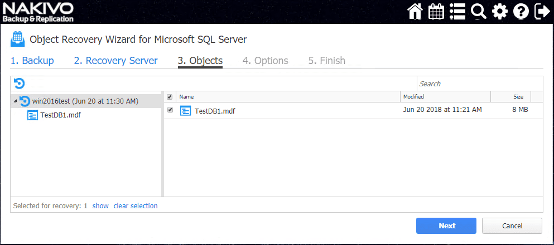Screen dimensions: 554x245
Task: Open the calendar icon in header
Action: coord(436,11)
